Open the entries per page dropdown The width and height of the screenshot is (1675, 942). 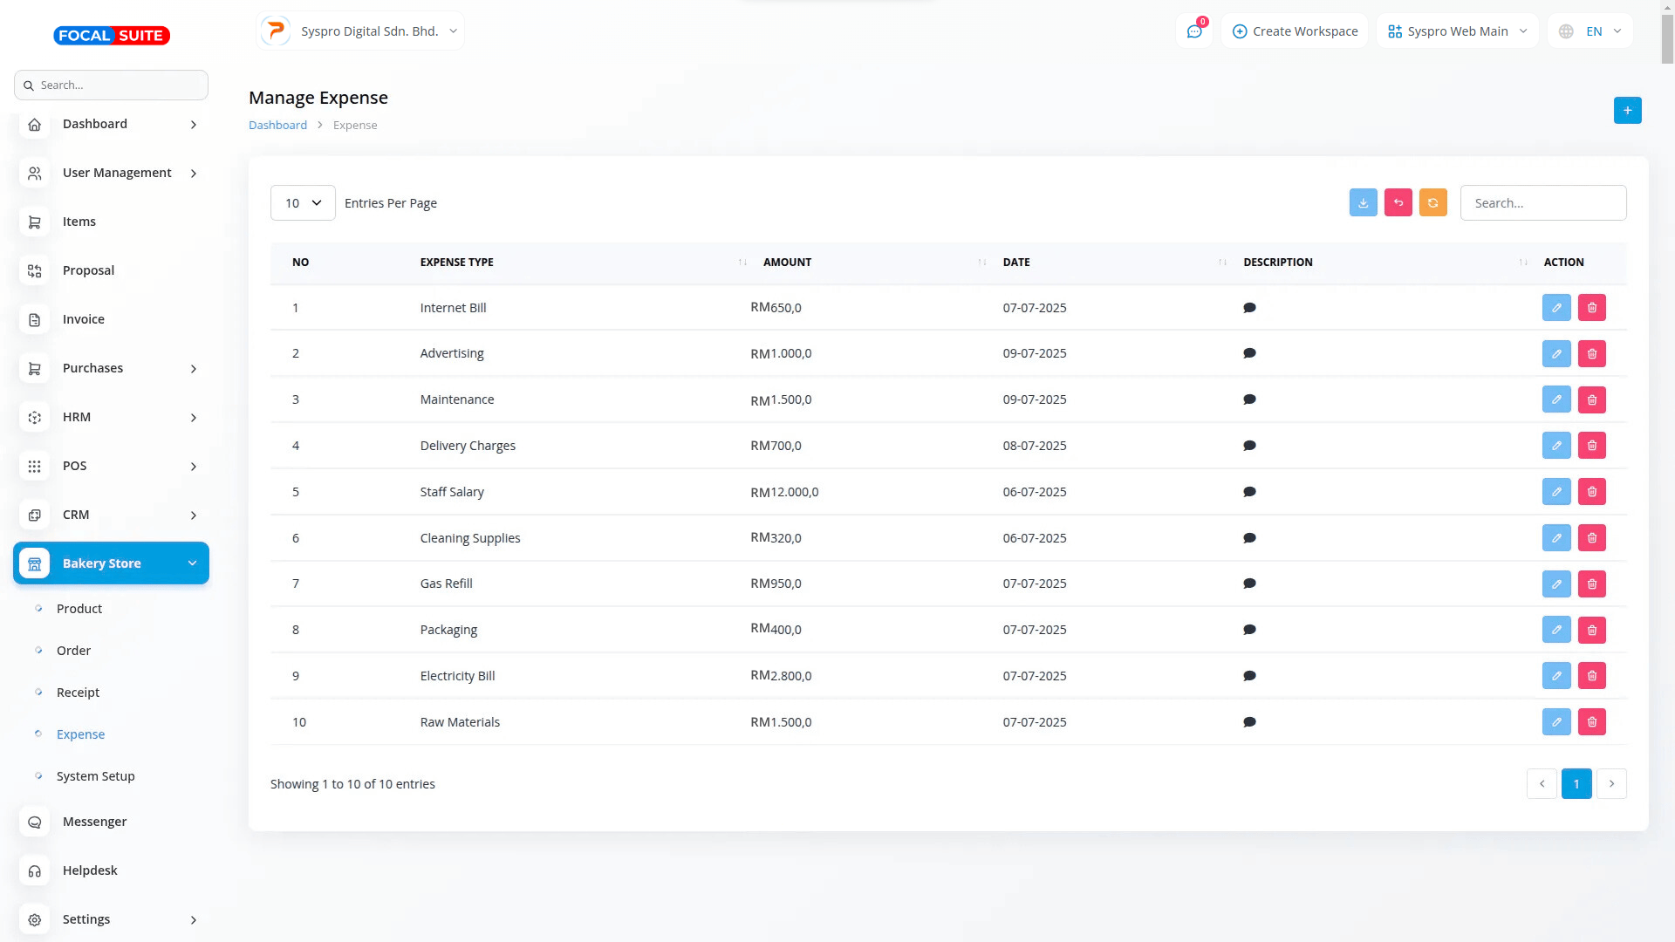(x=303, y=203)
